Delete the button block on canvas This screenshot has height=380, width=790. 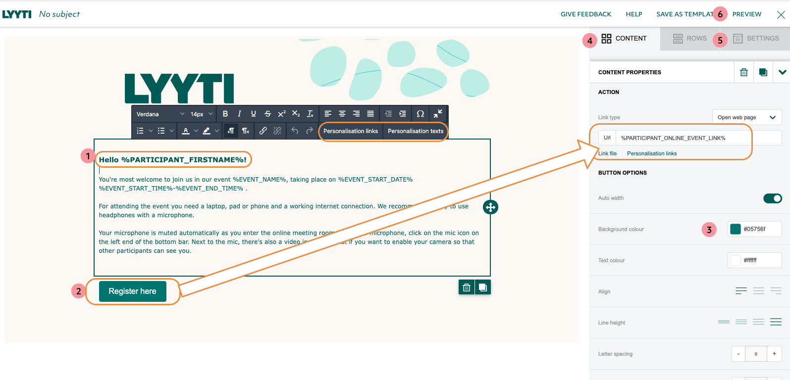467,287
